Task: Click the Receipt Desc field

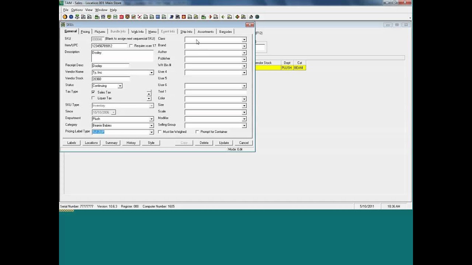Action: [x=111, y=66]
